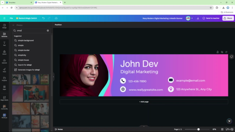Click the 87% zoom level button

tap(214, 129)
